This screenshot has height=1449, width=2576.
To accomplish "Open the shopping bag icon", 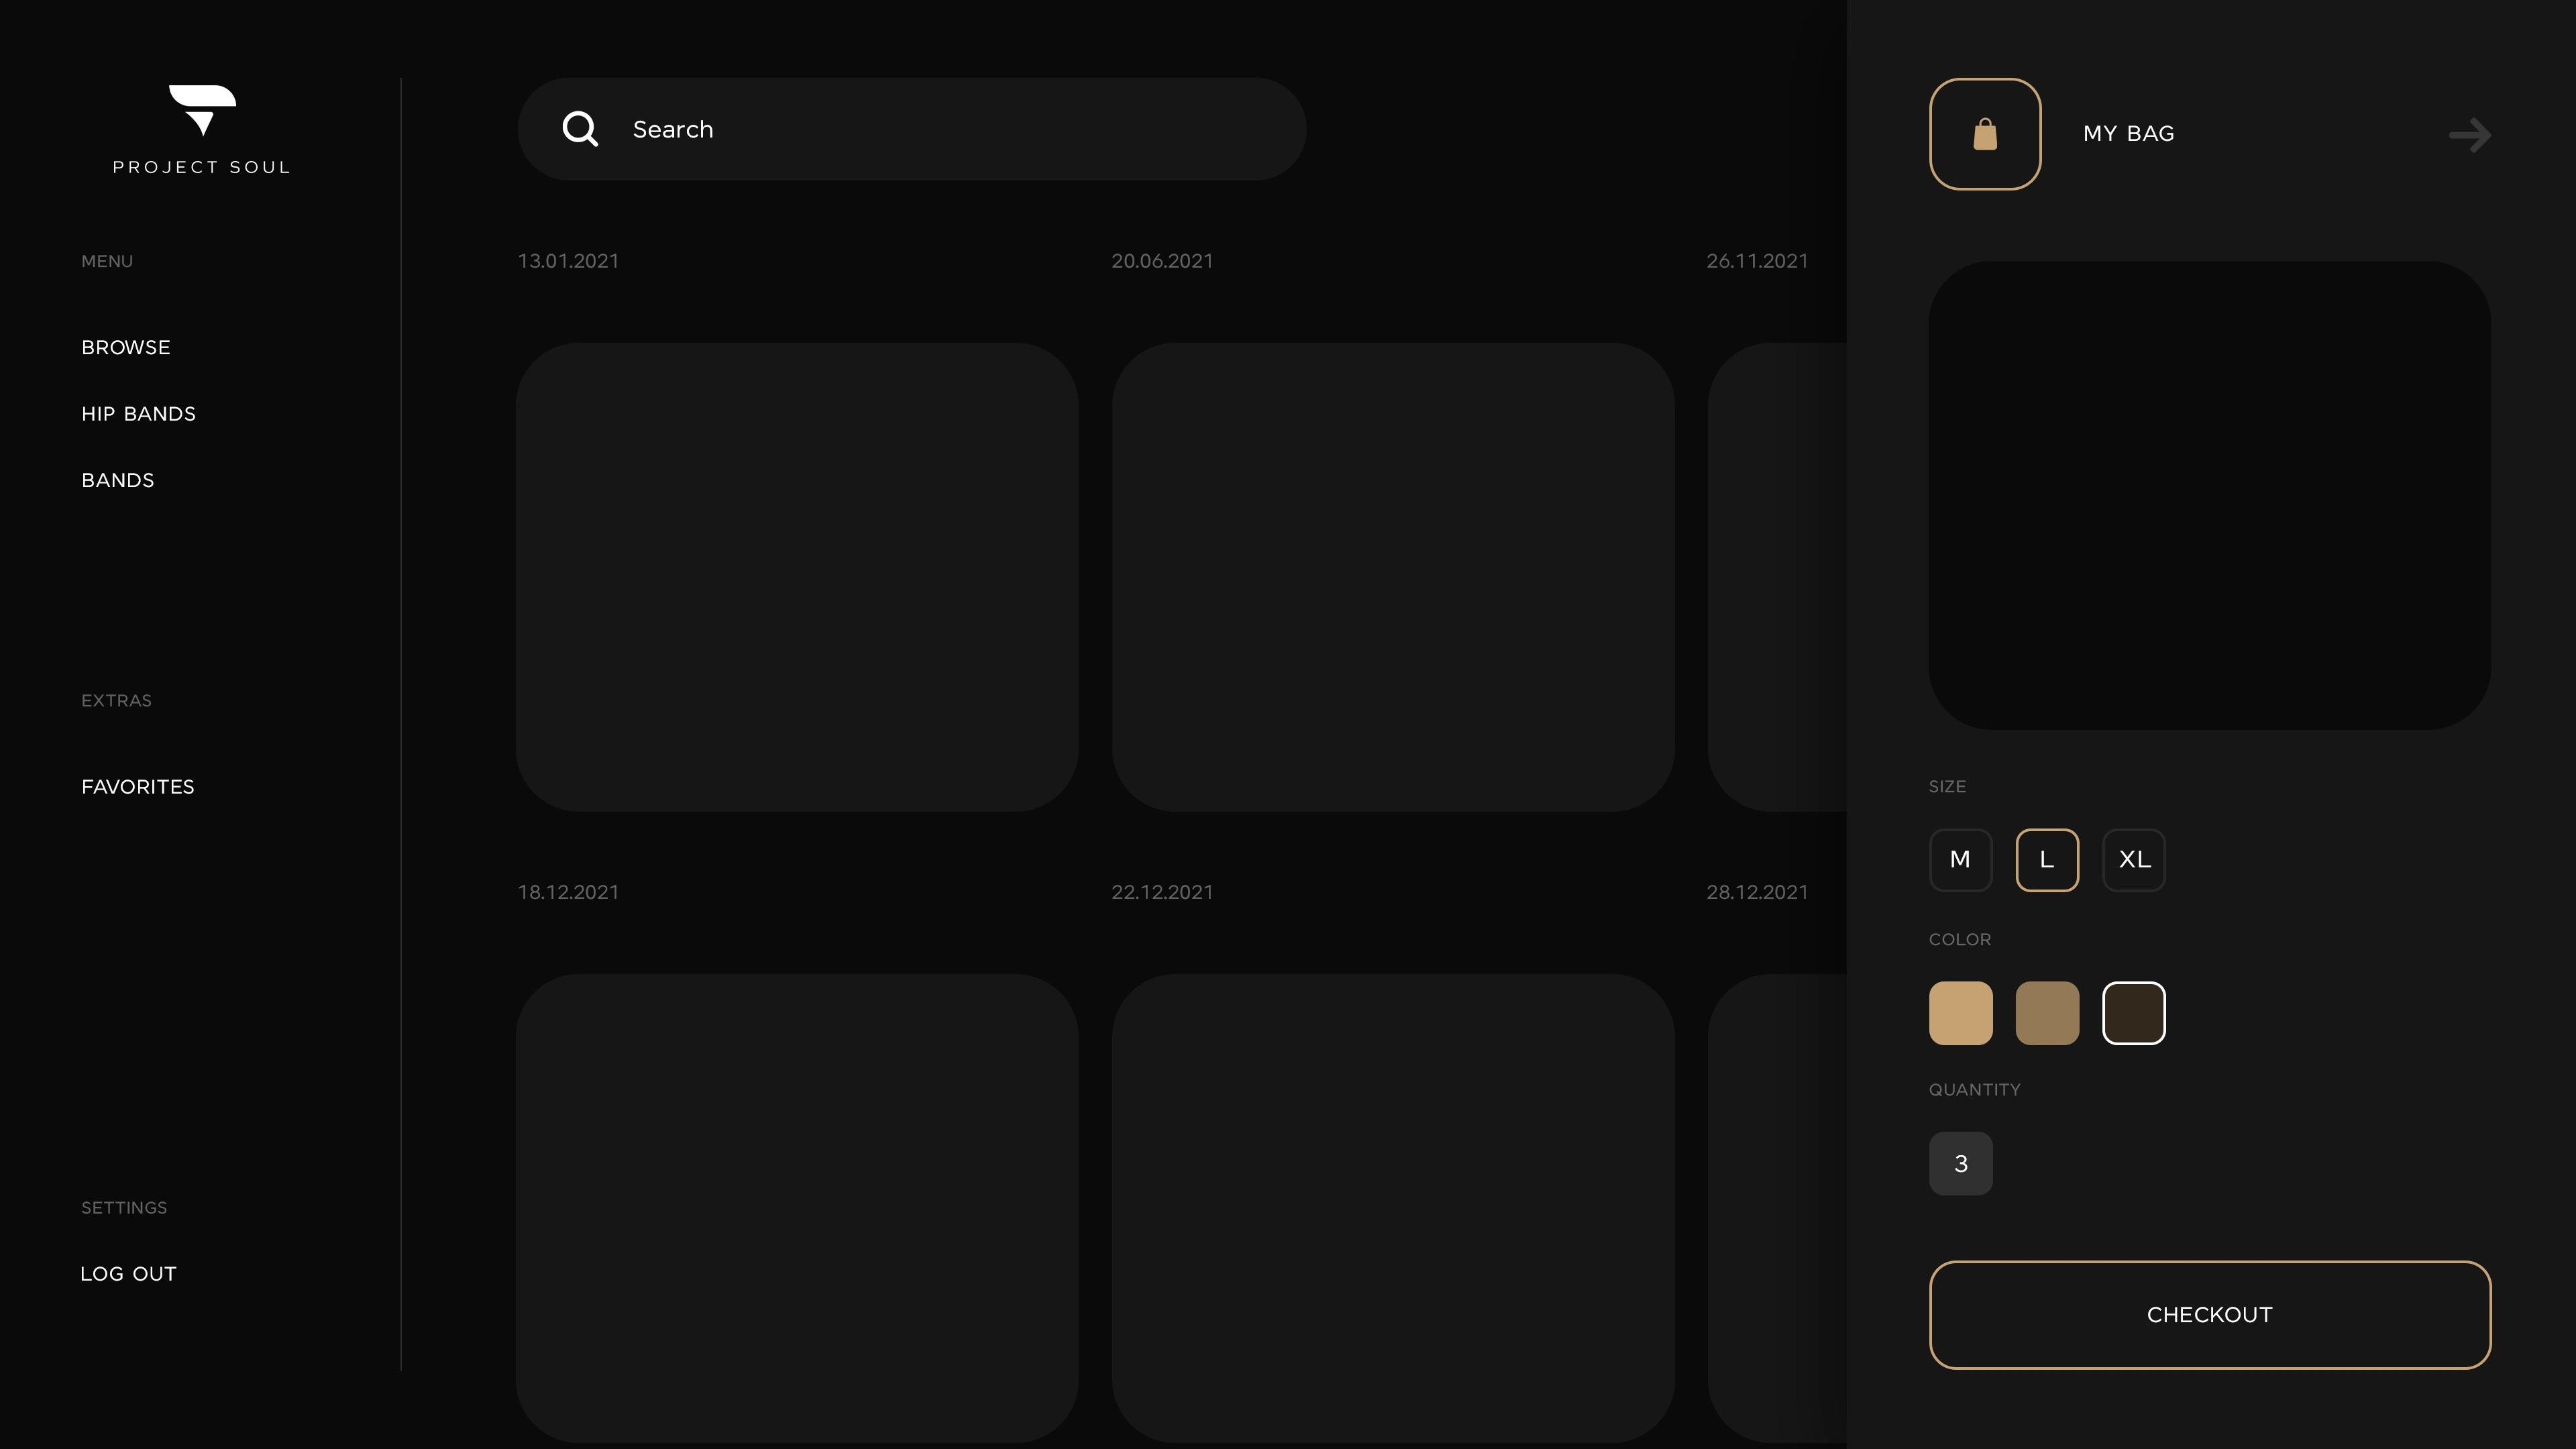I will [x=1985, y=134].
